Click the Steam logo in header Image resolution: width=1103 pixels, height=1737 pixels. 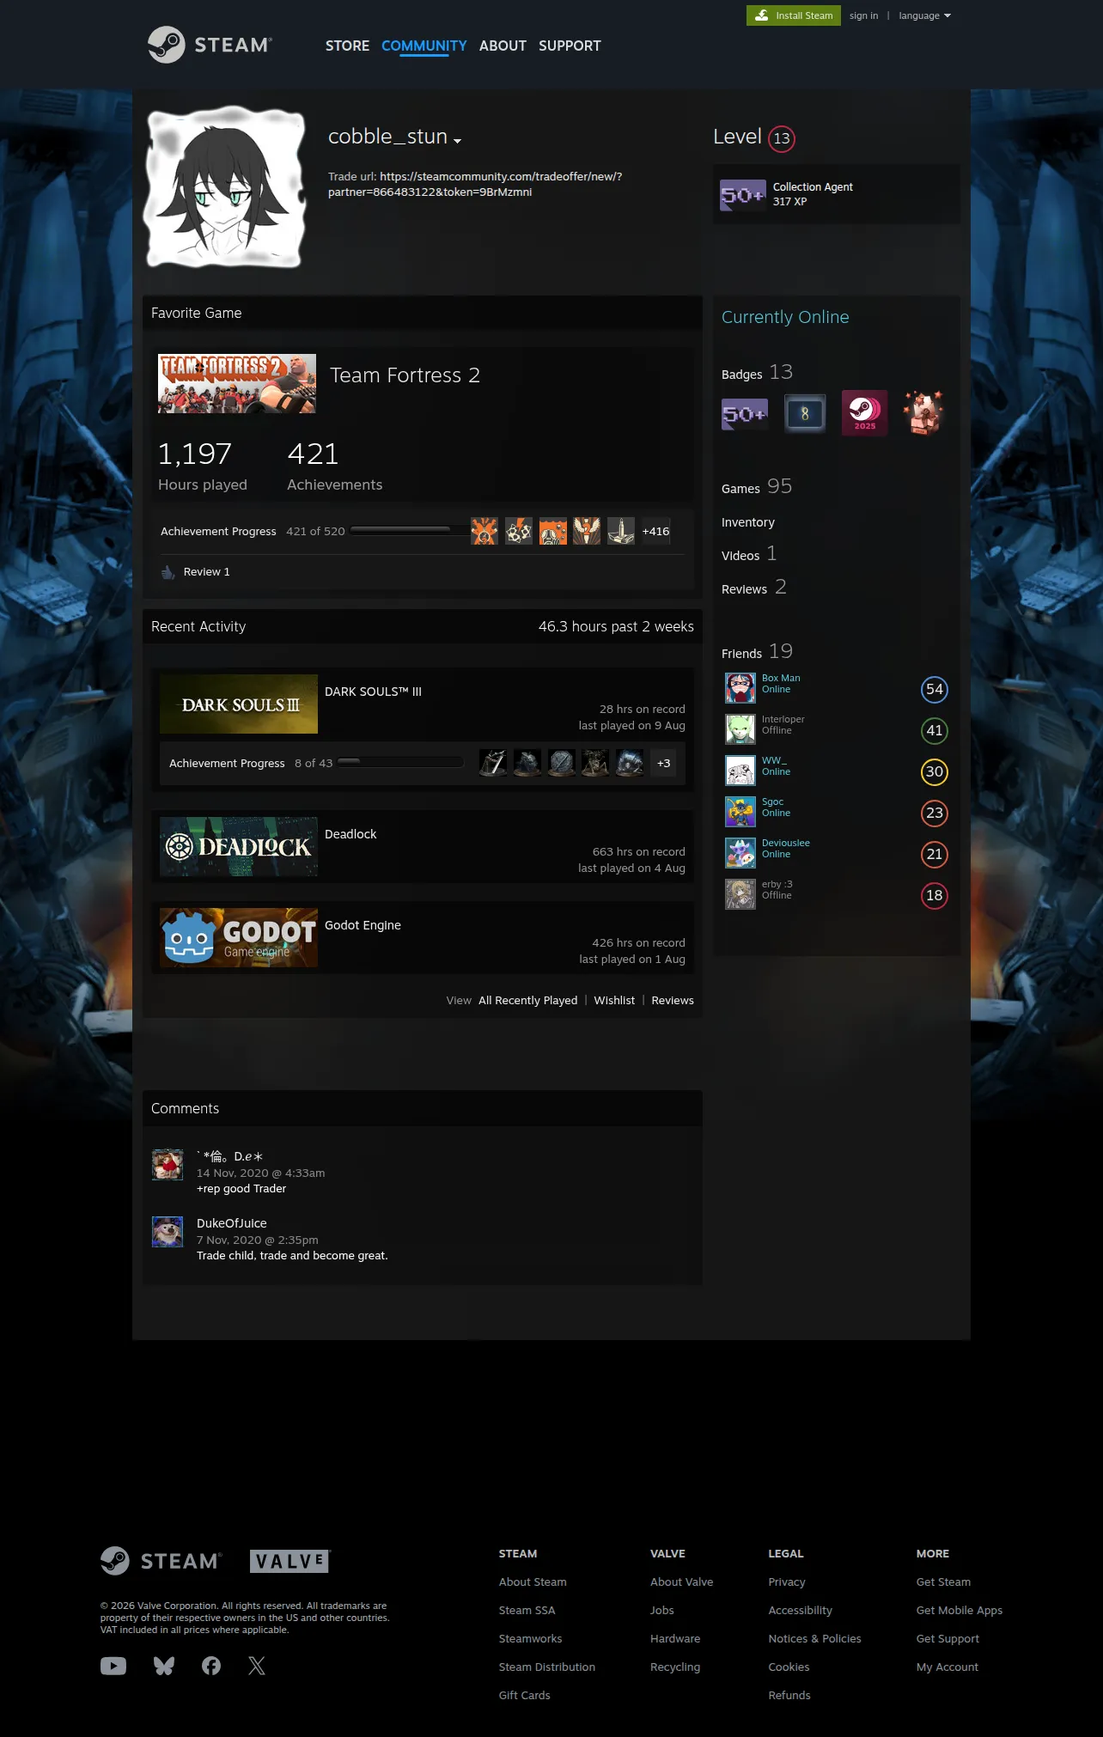pyautogui.click(x=210, y=45)
